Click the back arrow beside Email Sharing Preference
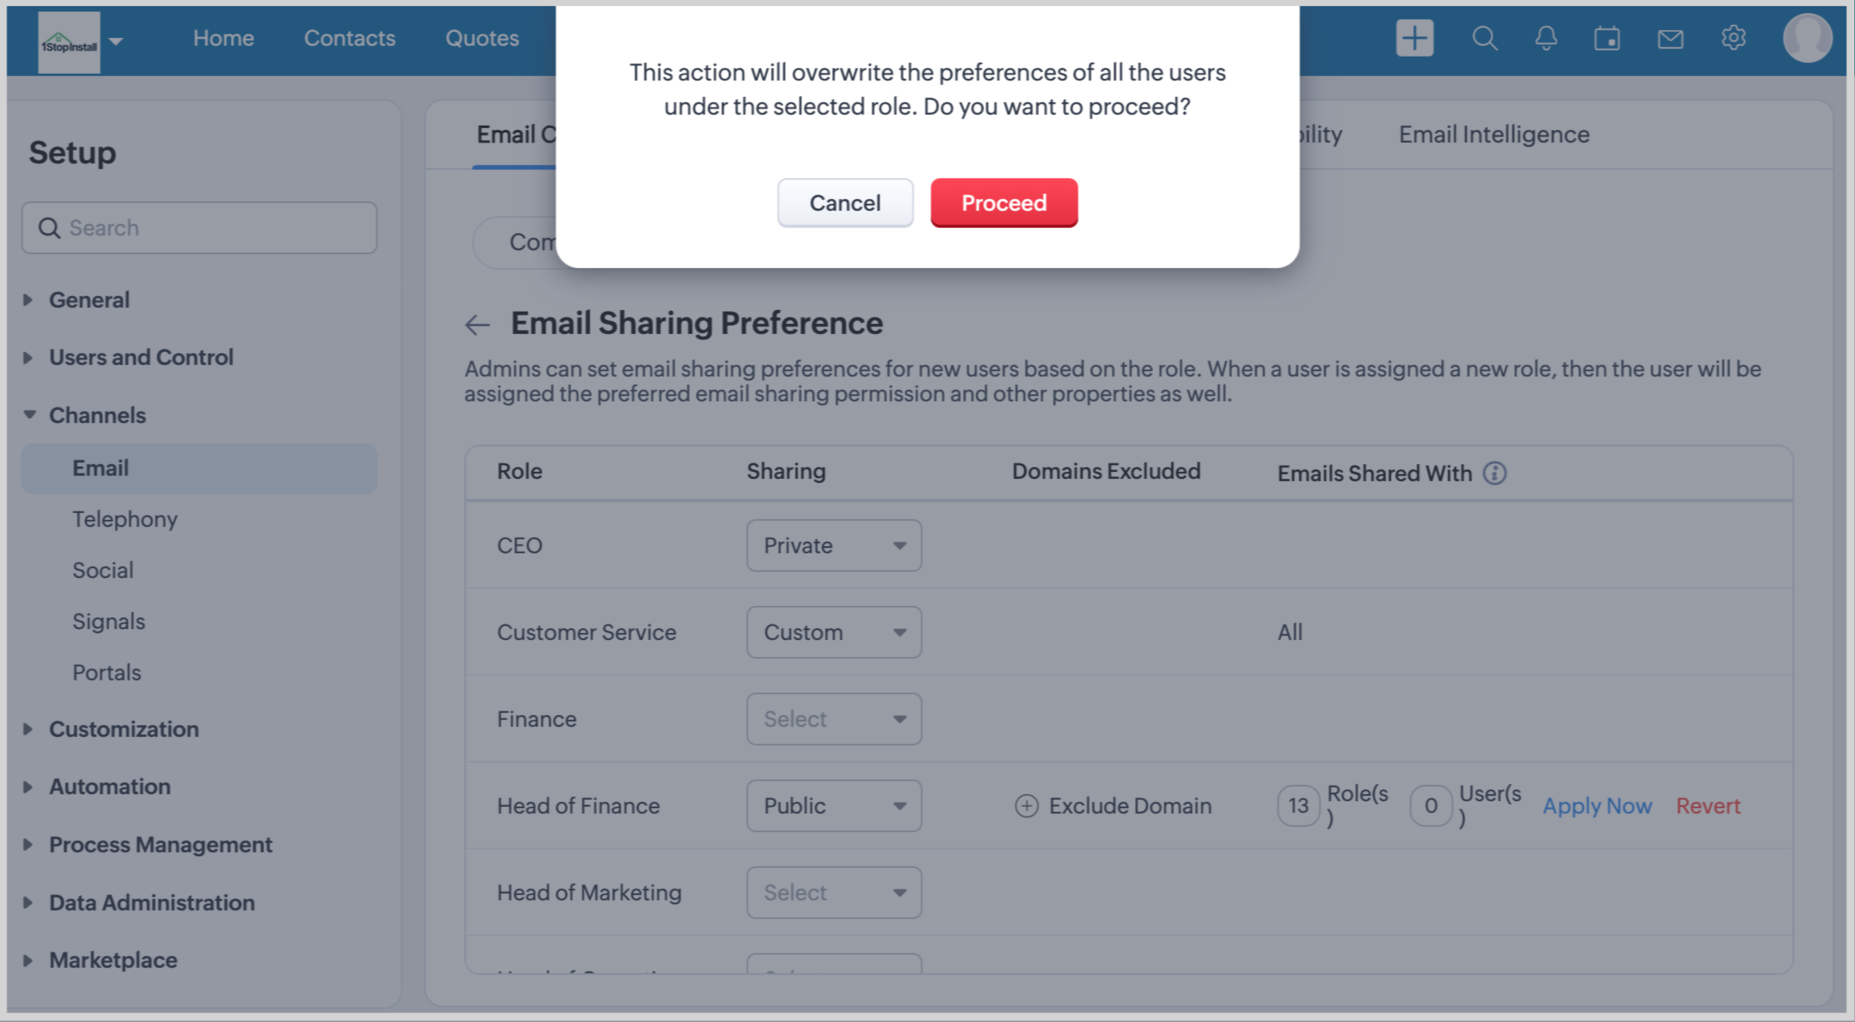This screenshot has height=1022, width=1855. 477,324
